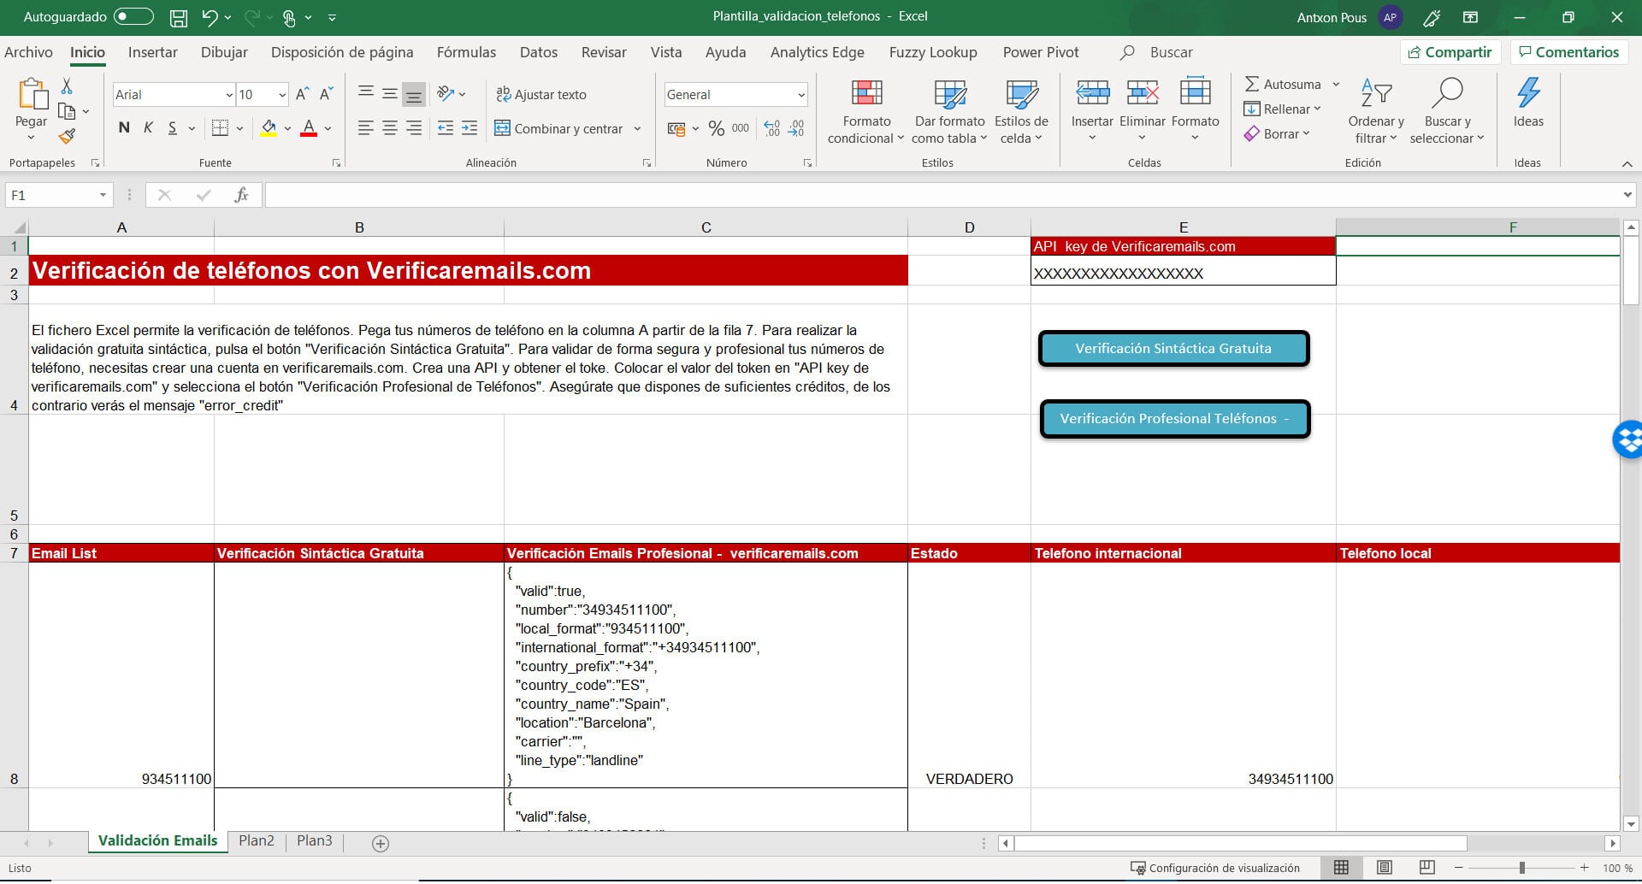This screenshot has height=884, width=1642.
Task: Click the Undo arrow icon
Action: (210, 17)
